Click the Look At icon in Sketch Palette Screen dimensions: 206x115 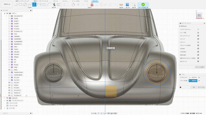click(x=198, y=33)
